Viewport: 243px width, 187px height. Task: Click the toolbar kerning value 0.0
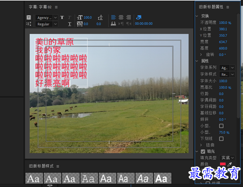pos(86,24)
